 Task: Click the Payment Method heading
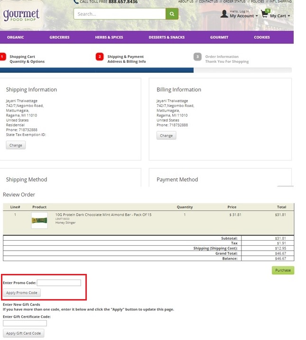point(177,180)
